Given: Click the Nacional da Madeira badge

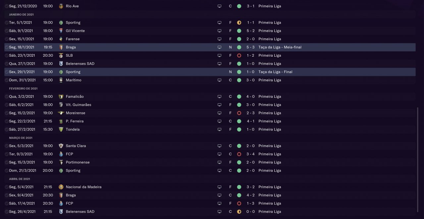Looking at the screenshot, I should click(x=61, y=187).
